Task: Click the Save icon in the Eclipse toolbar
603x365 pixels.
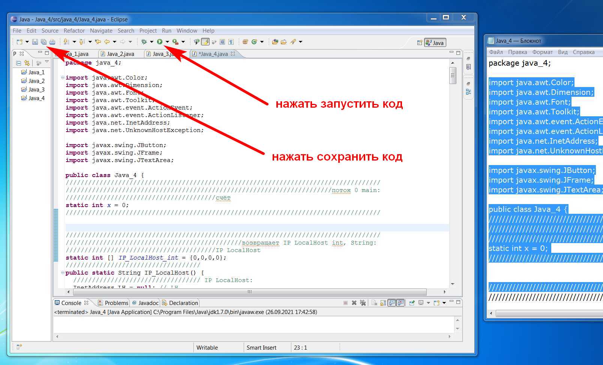Action: (x=35, y=42)
